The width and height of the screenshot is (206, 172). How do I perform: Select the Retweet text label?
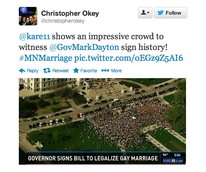60,71
